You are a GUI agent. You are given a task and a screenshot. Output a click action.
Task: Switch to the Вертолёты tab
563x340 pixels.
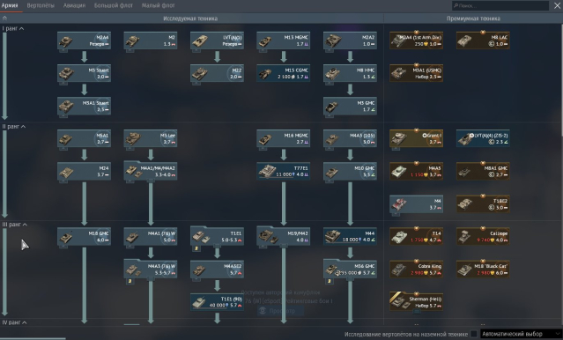[x=41, y=5]
